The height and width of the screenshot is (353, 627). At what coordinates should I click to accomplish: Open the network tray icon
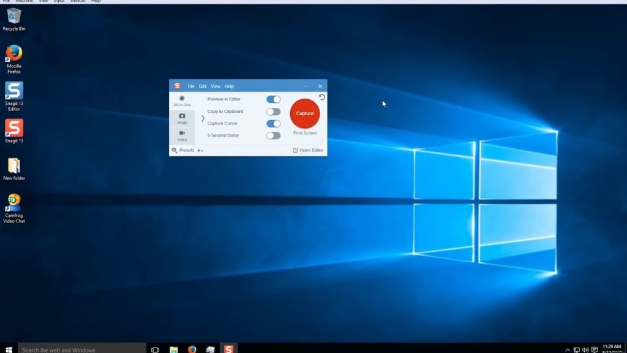coord(577,350)
